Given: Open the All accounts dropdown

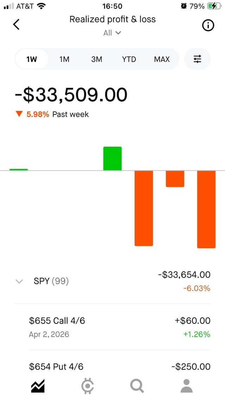Looking at the screenshot, I should (x=112, y=33).
